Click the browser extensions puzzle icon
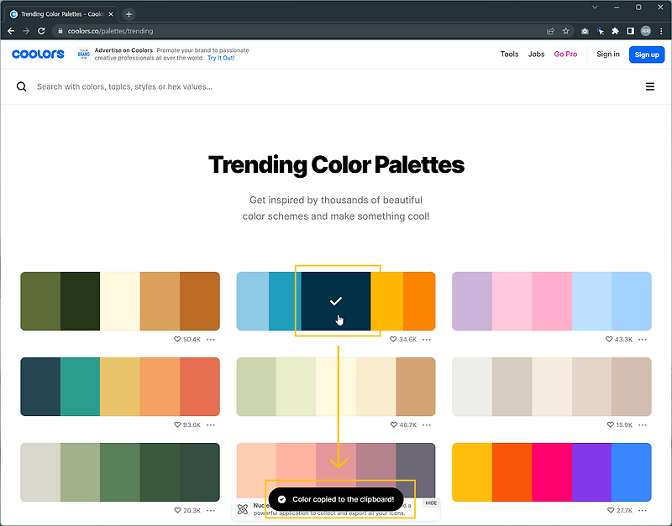Viewport: 672px width, 526px height. tap(616, 30)
